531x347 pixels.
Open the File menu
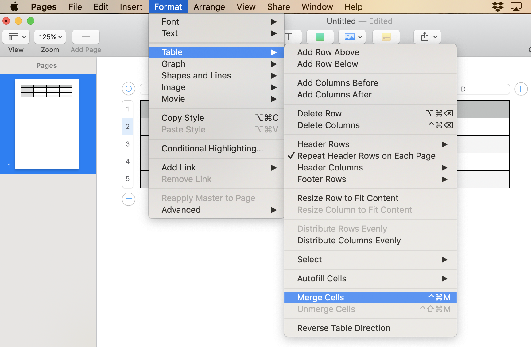75,7
